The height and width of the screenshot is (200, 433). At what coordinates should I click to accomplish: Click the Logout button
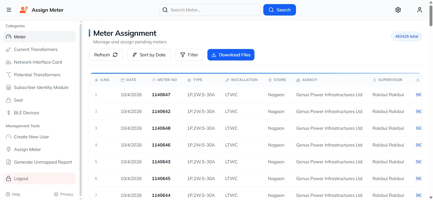tap(39, 178)
